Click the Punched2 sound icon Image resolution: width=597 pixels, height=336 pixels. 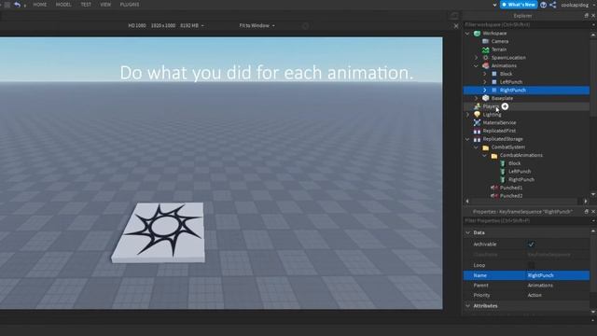pos(494,196)
